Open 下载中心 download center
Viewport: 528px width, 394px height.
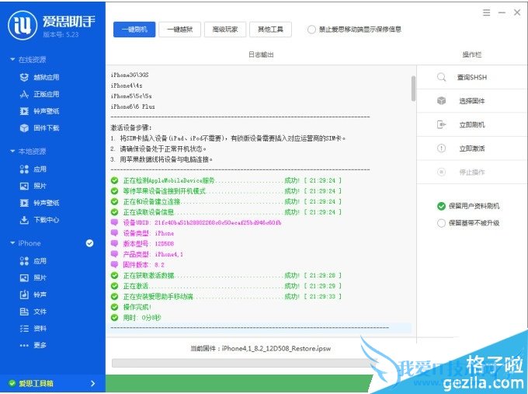pos(40,220)
